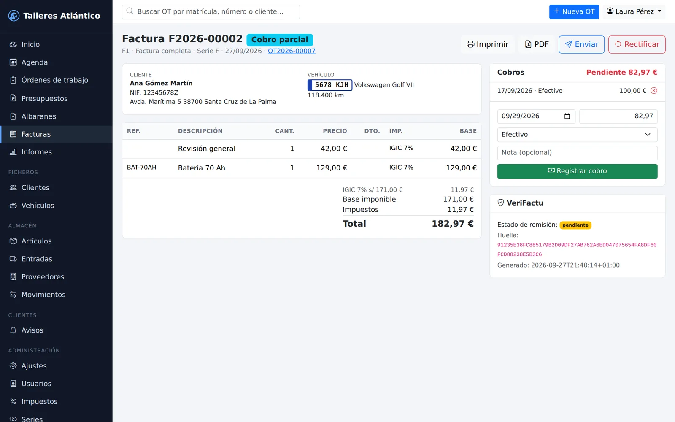Image resolution: width=675 pixels, height=422 pixels.
Task: Delete the 100,00 € Efectivo payment
Action: (654, 91)
